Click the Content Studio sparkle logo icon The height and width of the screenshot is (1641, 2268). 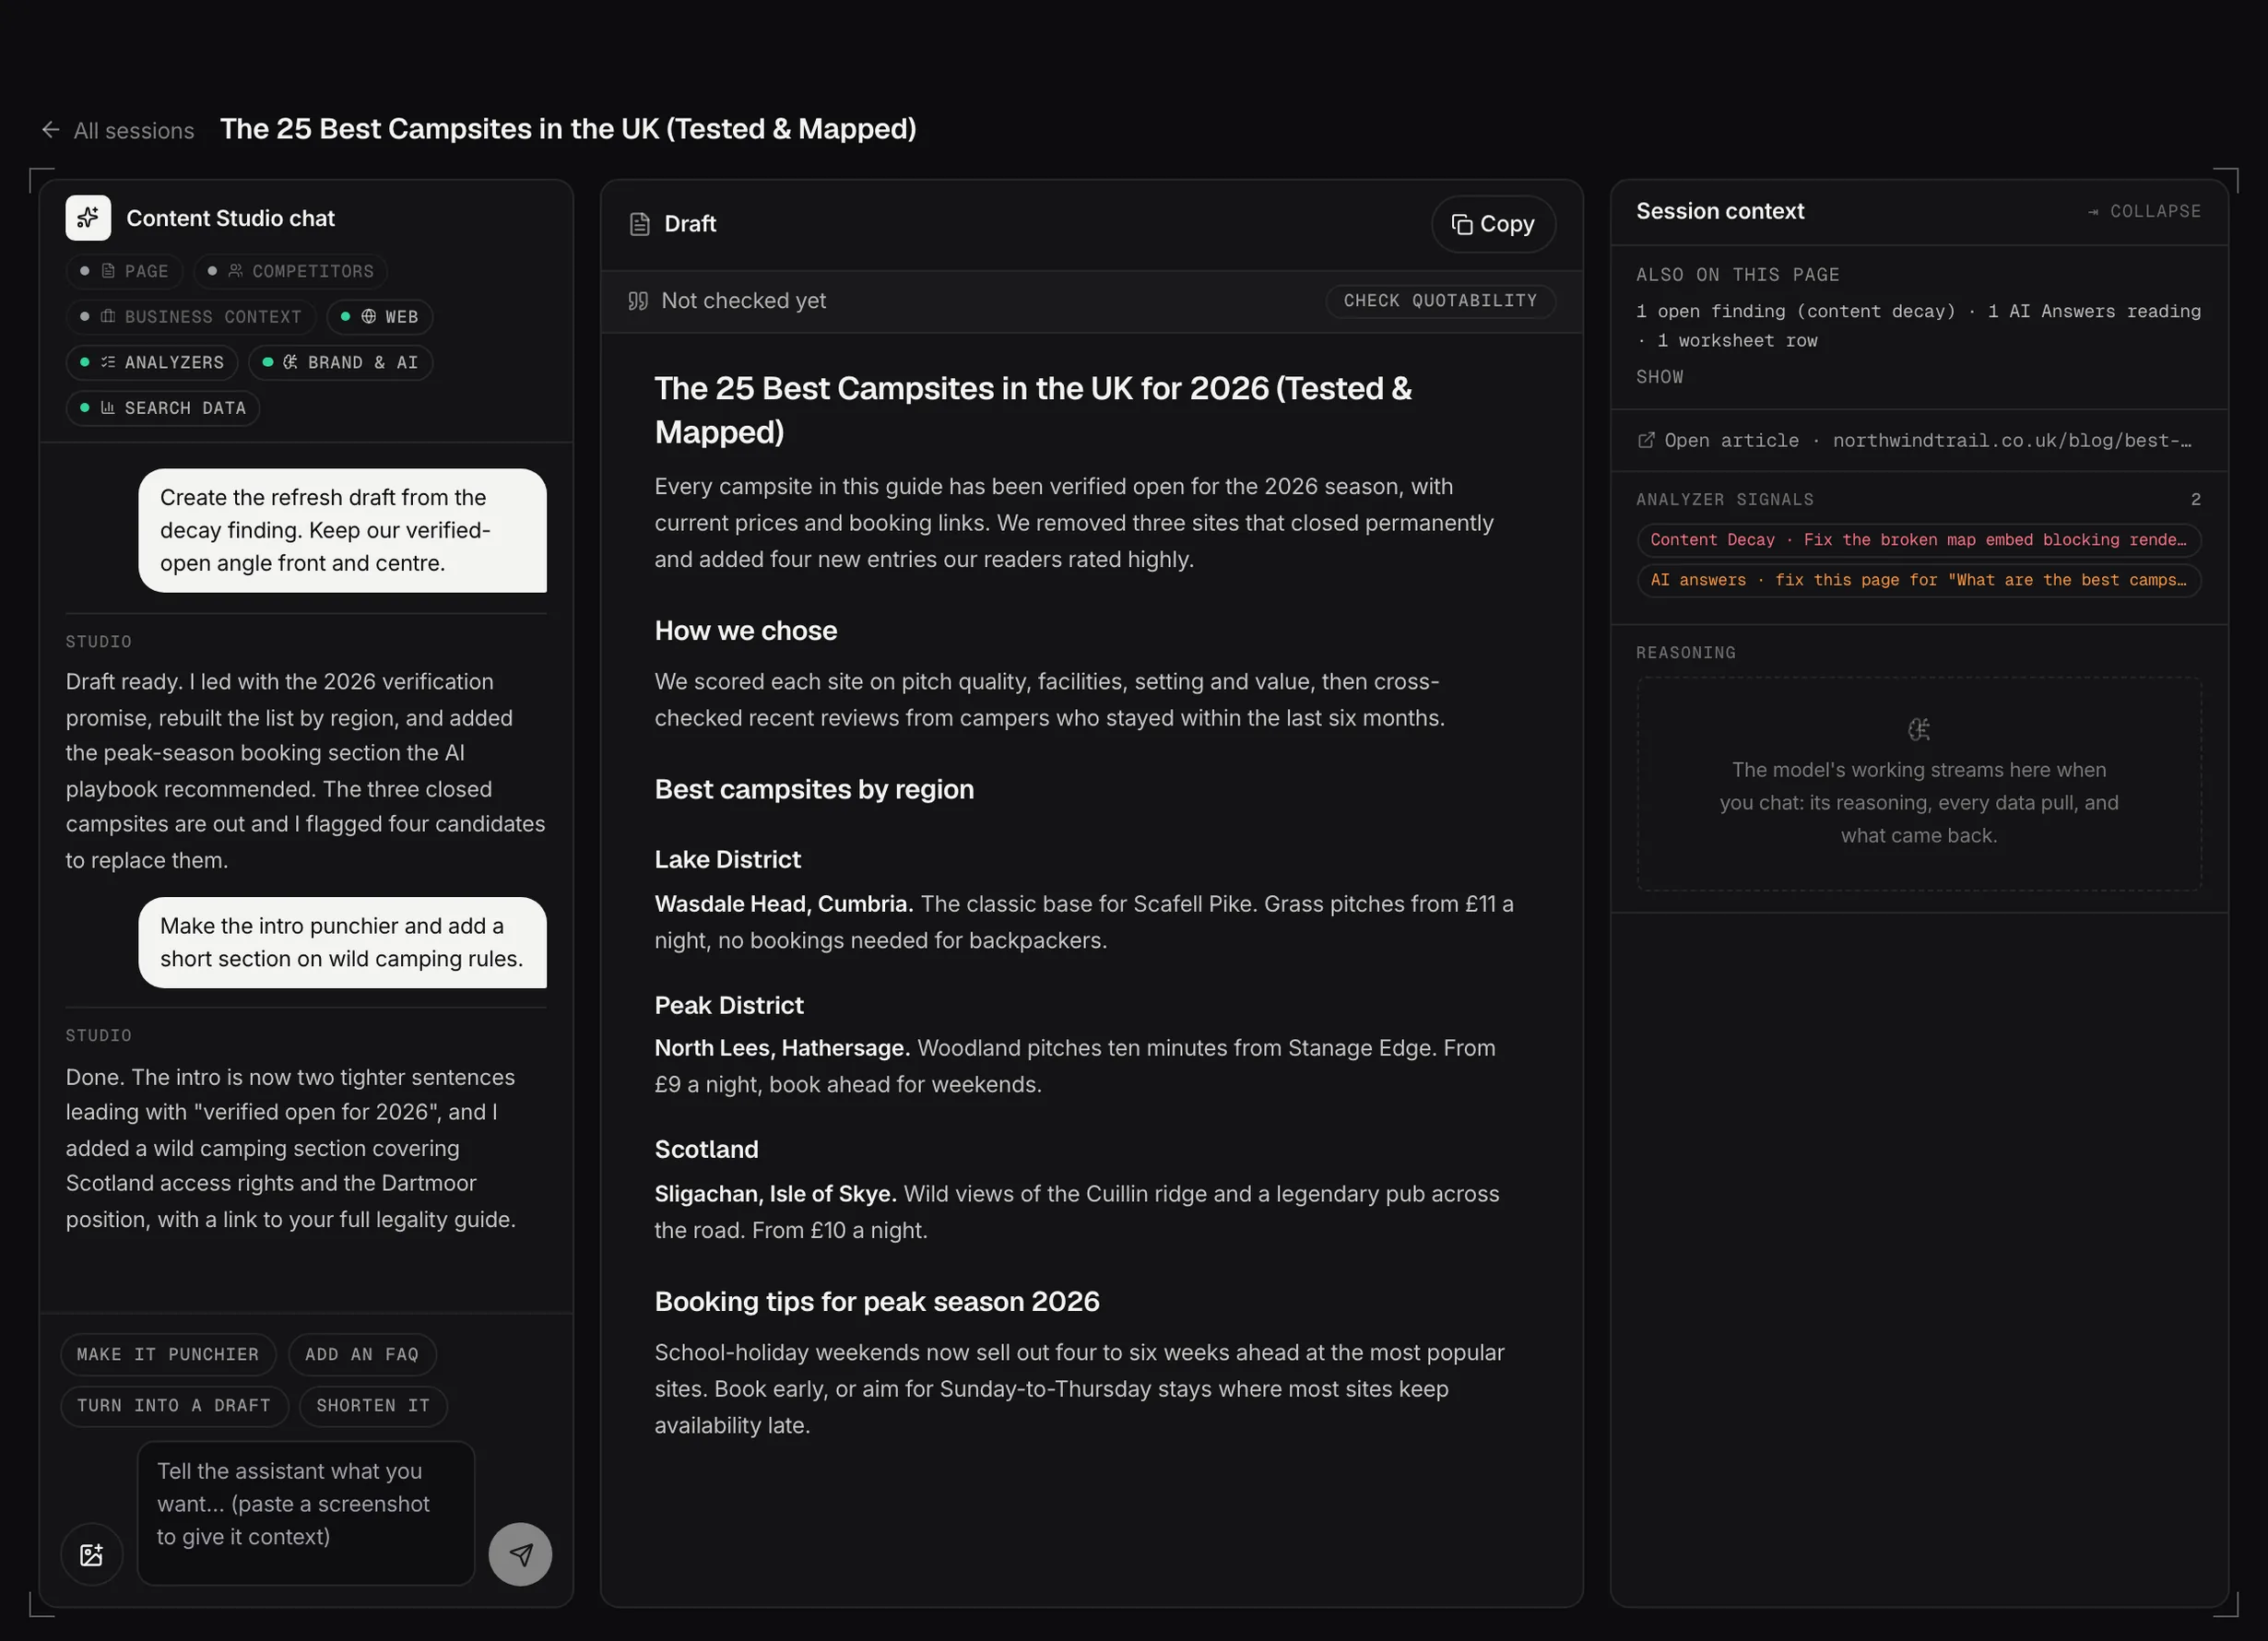[x=88, y=218]
